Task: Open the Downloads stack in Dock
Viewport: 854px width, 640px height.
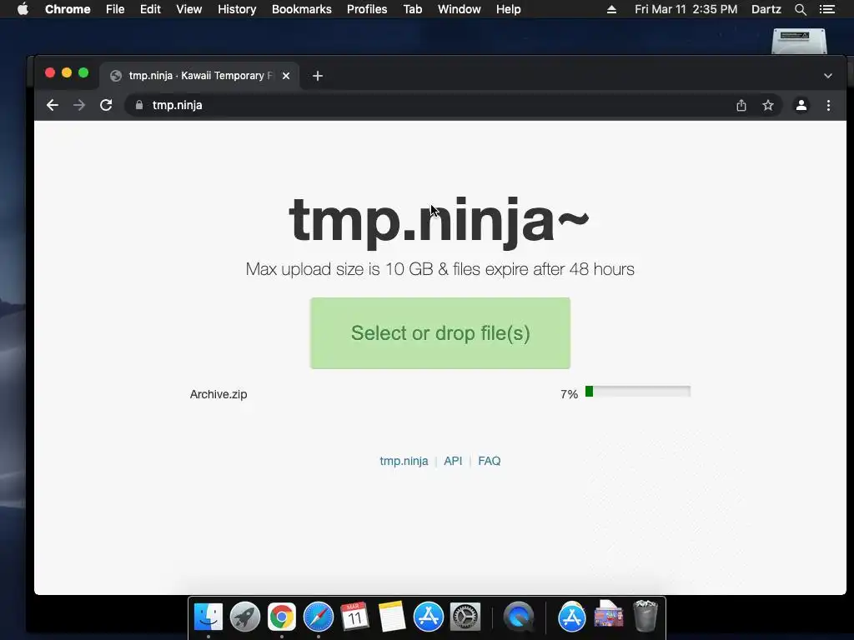Action: tap(608, 616)
